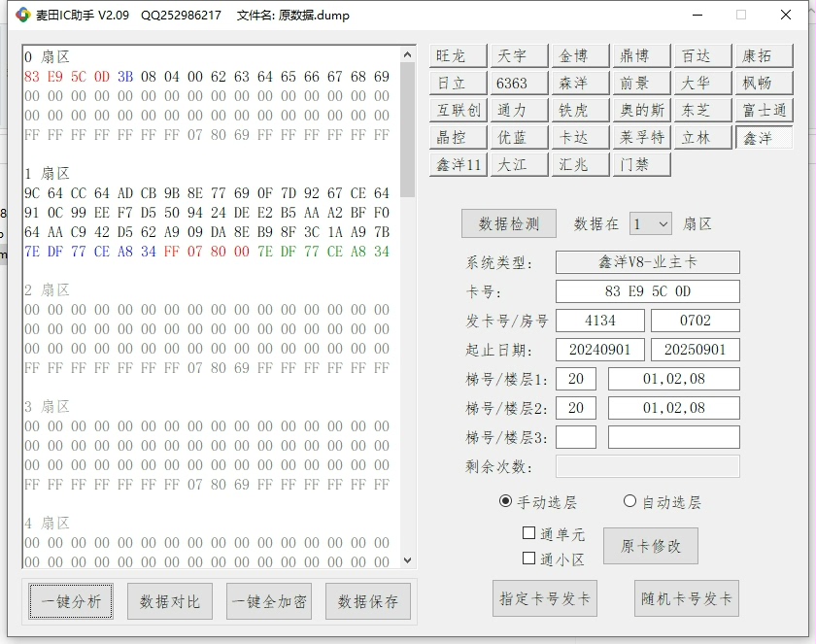Choose the 大华 brand button
Screen dimensions: 816x644
tap(702, 84)
